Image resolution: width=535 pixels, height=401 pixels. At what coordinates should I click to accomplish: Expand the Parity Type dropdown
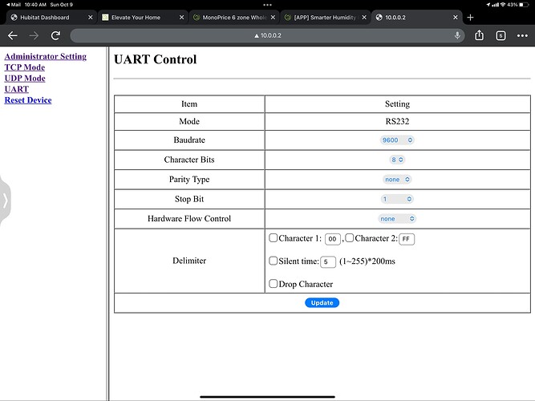pyautogui.click(x=397, y=180)
